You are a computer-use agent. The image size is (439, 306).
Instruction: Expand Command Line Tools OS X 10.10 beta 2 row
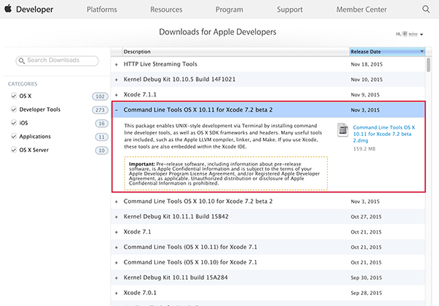(116, 202)
